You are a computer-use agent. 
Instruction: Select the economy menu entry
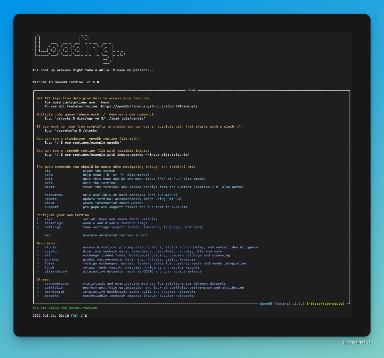[52, 259]
